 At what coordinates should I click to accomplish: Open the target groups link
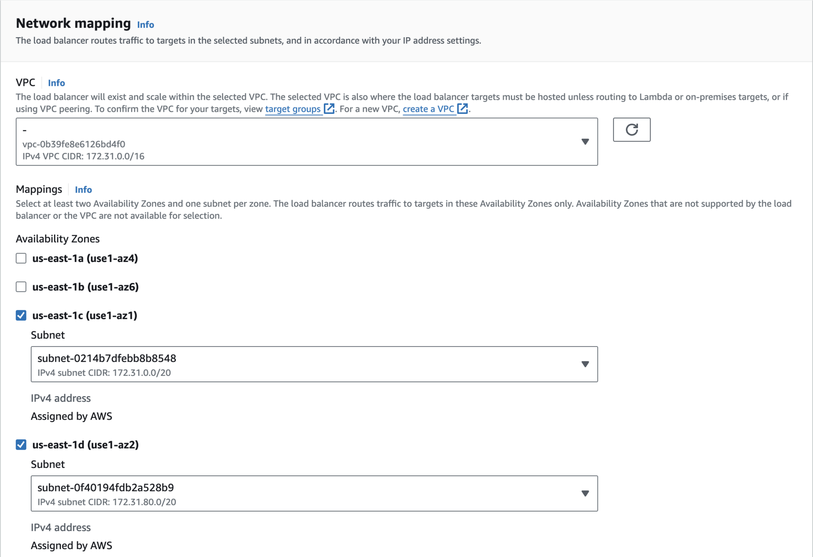(292, 109)
